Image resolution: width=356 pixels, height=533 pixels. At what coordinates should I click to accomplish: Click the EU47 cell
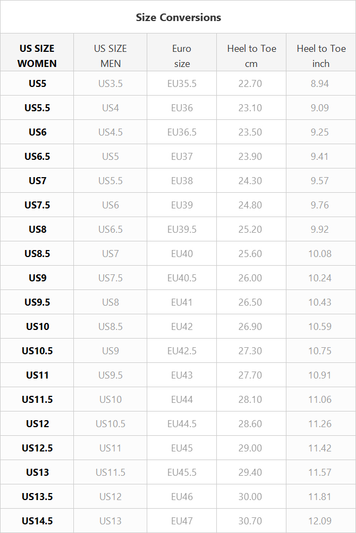tap(182, 521)
